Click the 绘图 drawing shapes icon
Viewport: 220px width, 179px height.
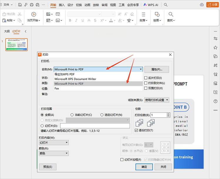click(x=157, y=14)
